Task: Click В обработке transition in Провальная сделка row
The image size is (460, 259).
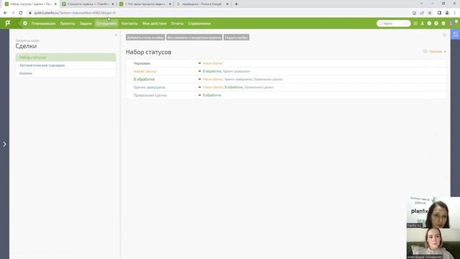Action: tap(212, 95)
